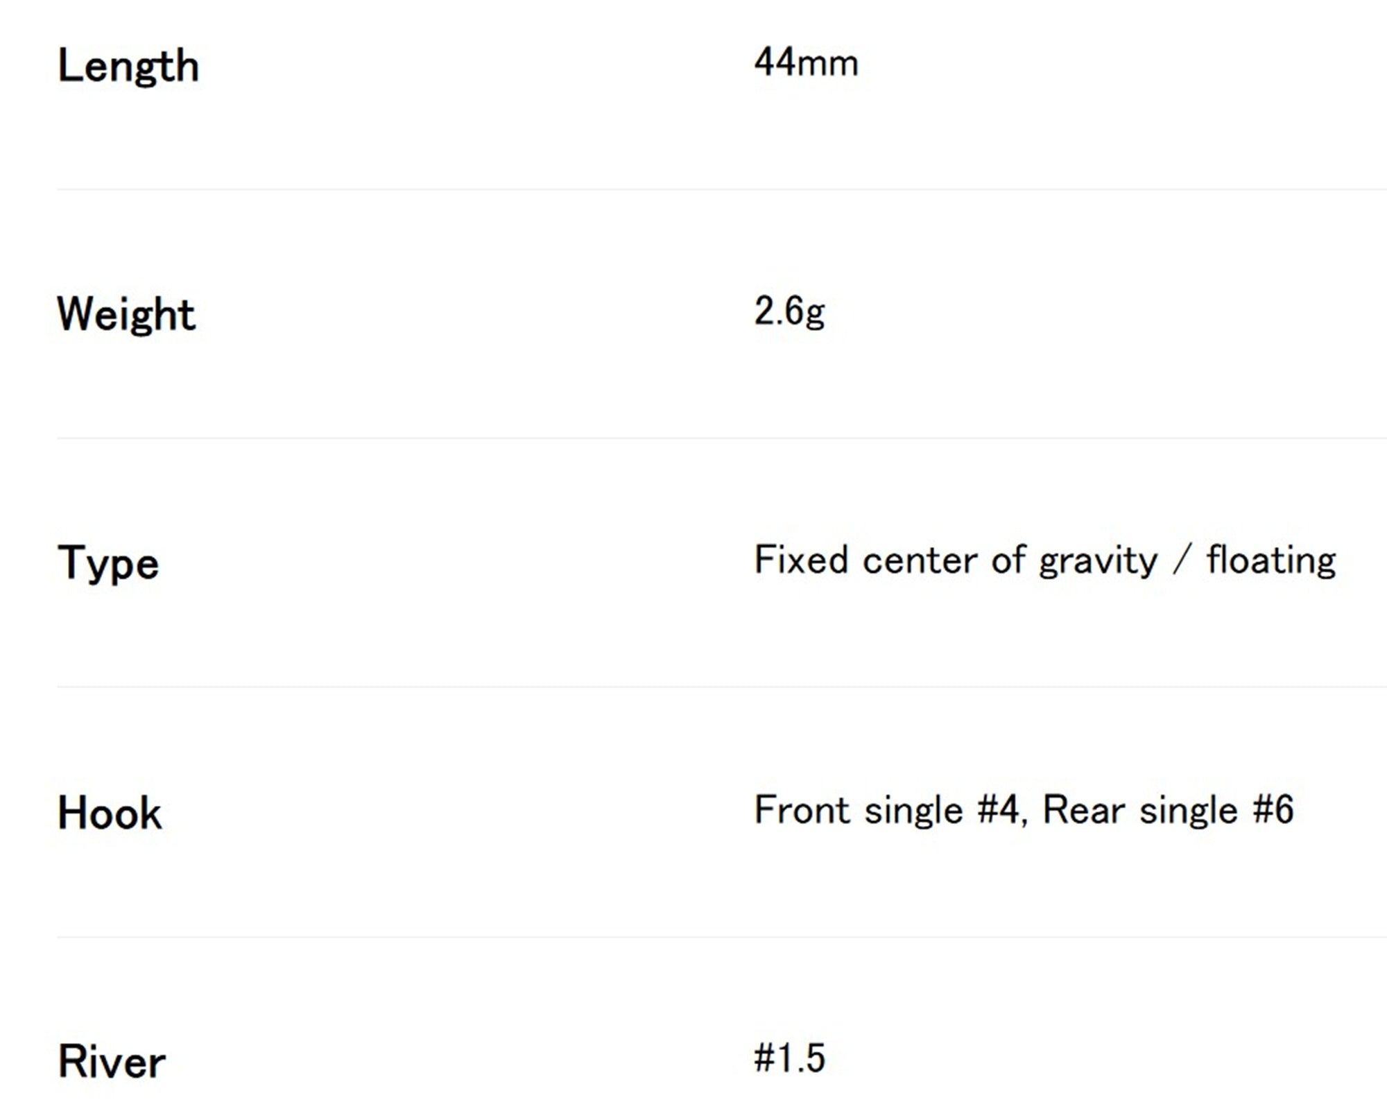1387x1118 pixels.
Task: Click the divider line below Length row
Action: coord(722,189)
